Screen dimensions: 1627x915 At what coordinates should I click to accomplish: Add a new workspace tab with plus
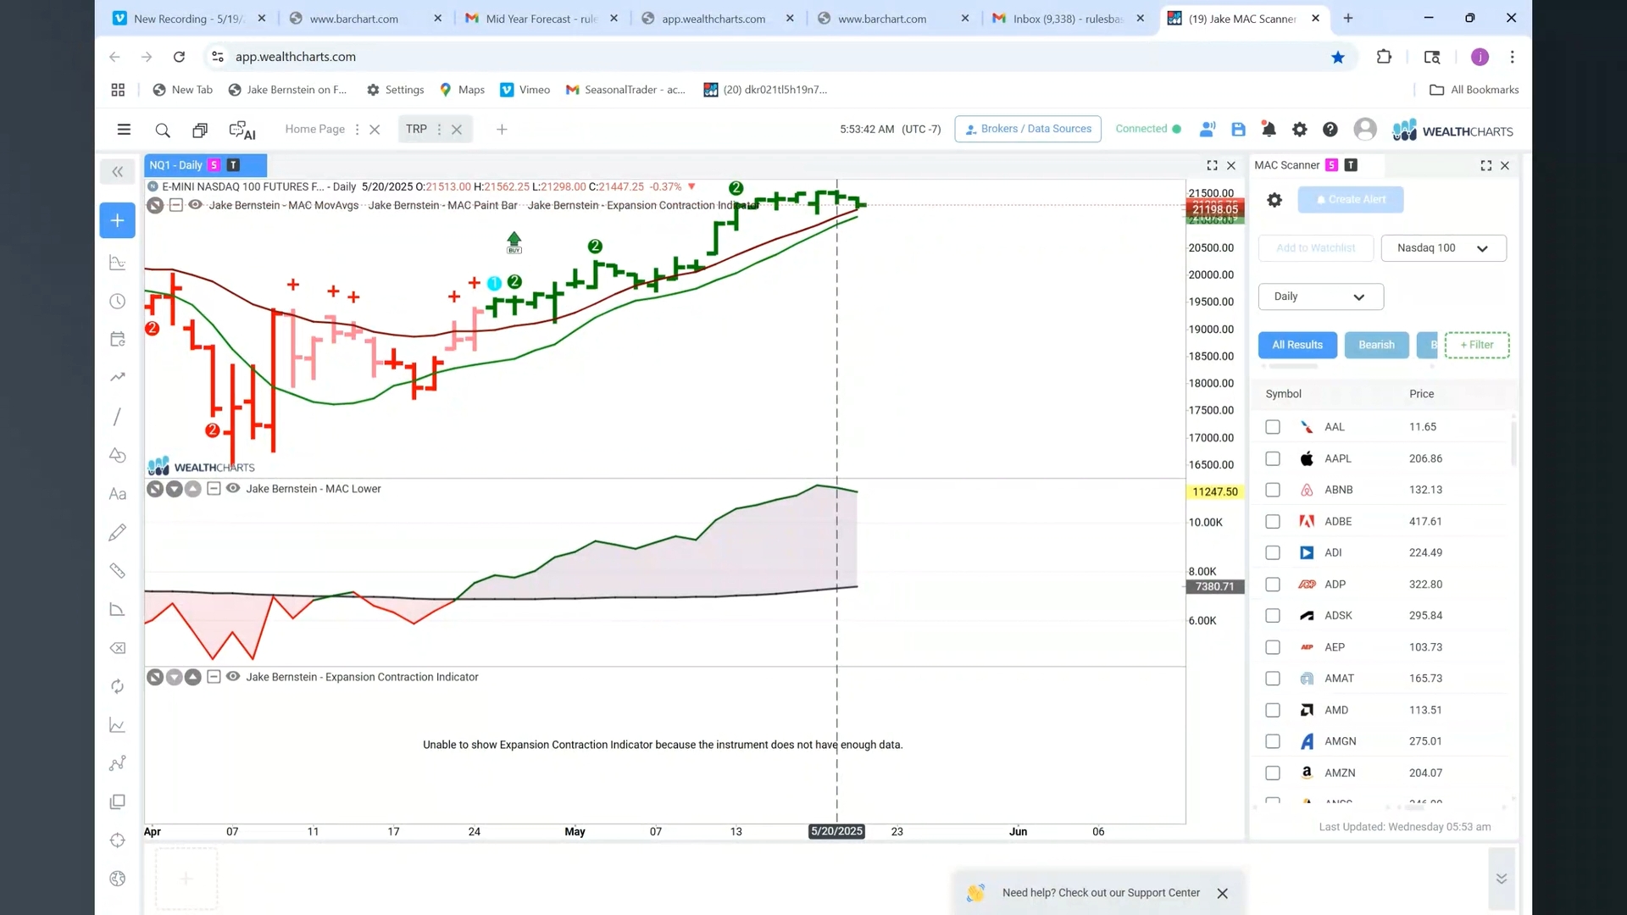502,130
